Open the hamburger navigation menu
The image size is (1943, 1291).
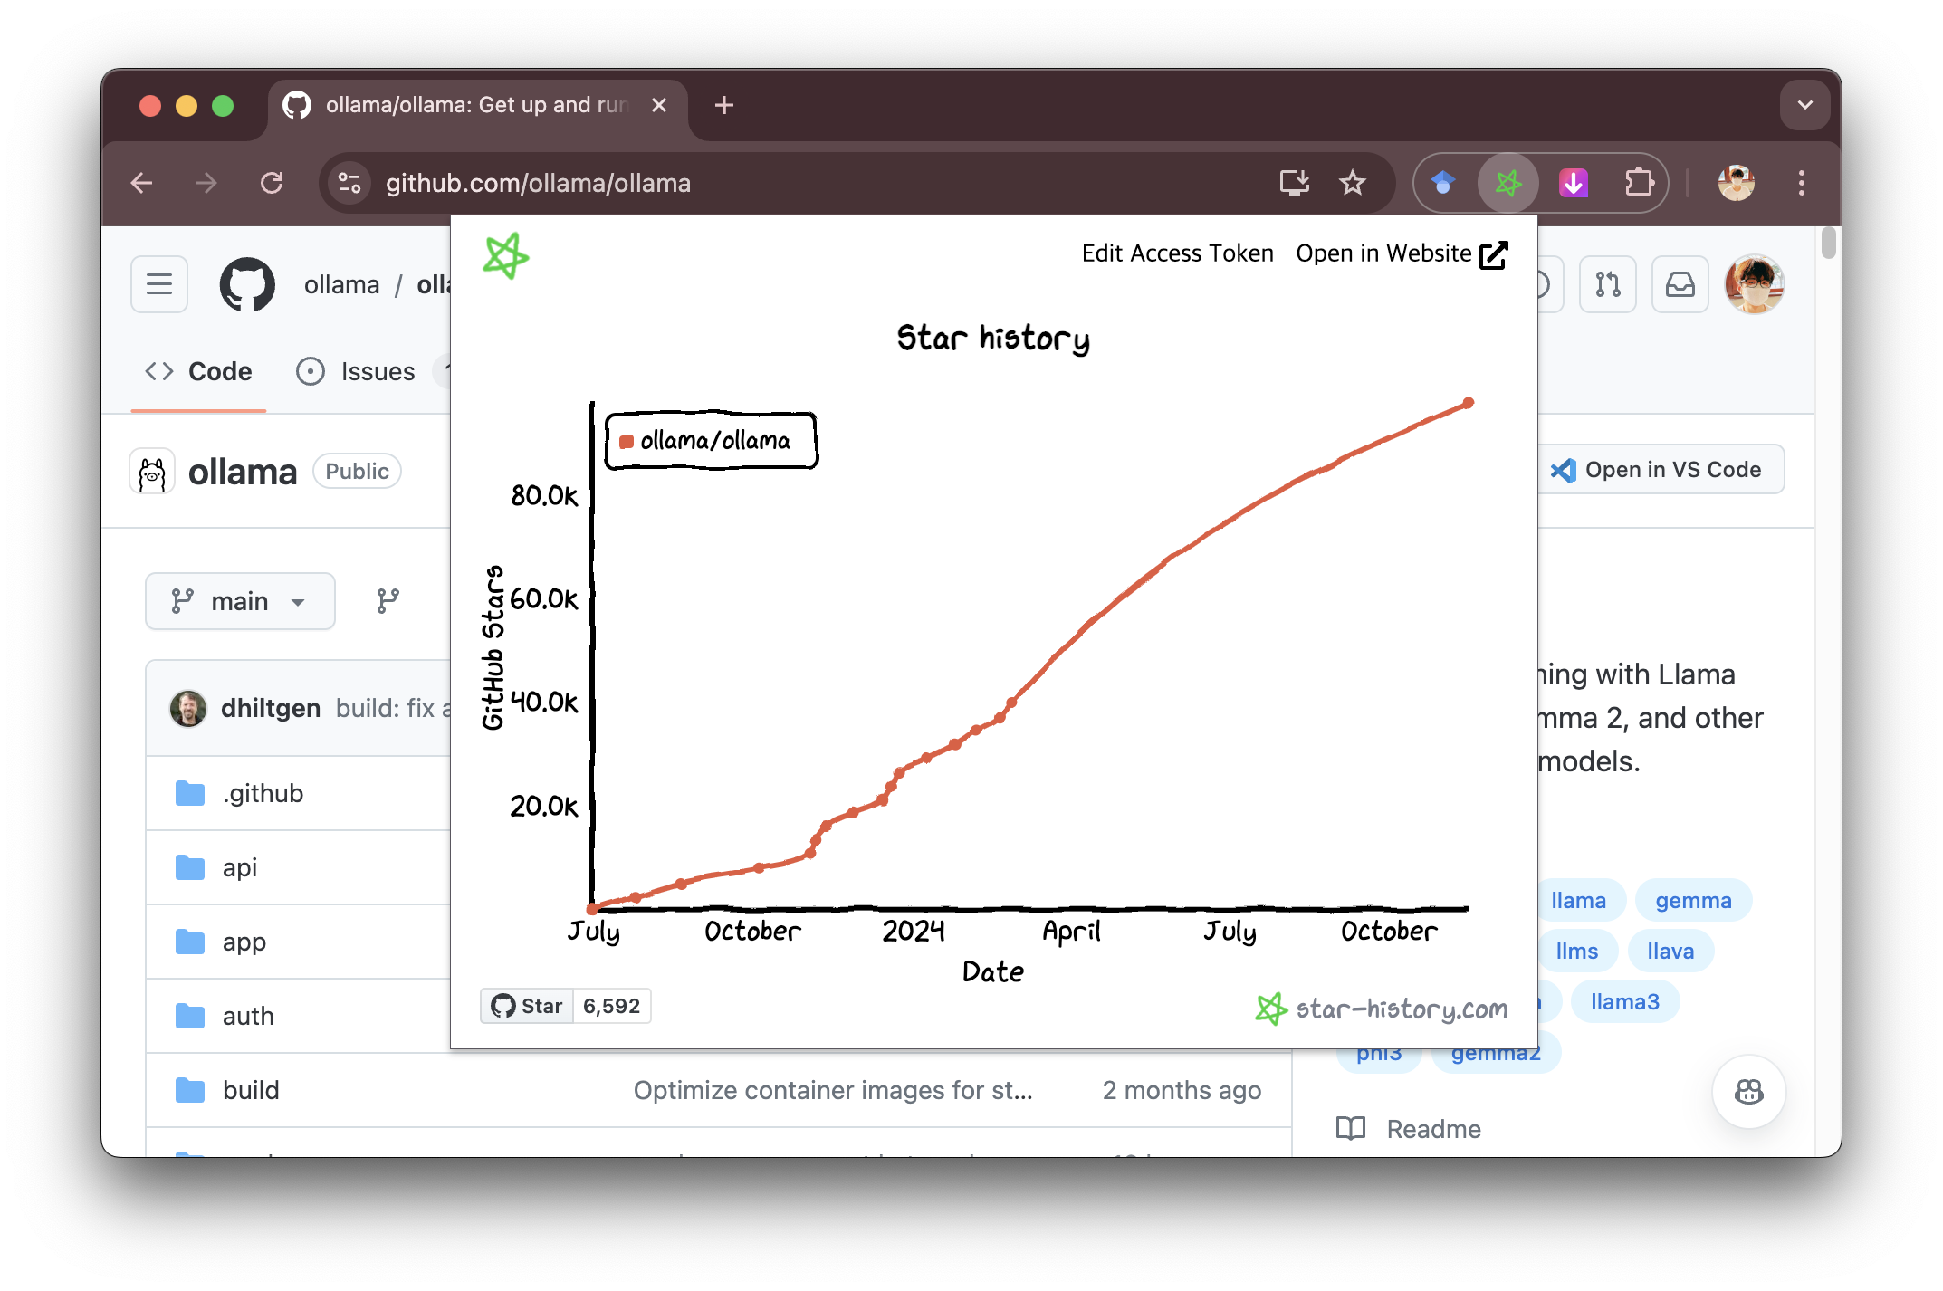(159, 285)
